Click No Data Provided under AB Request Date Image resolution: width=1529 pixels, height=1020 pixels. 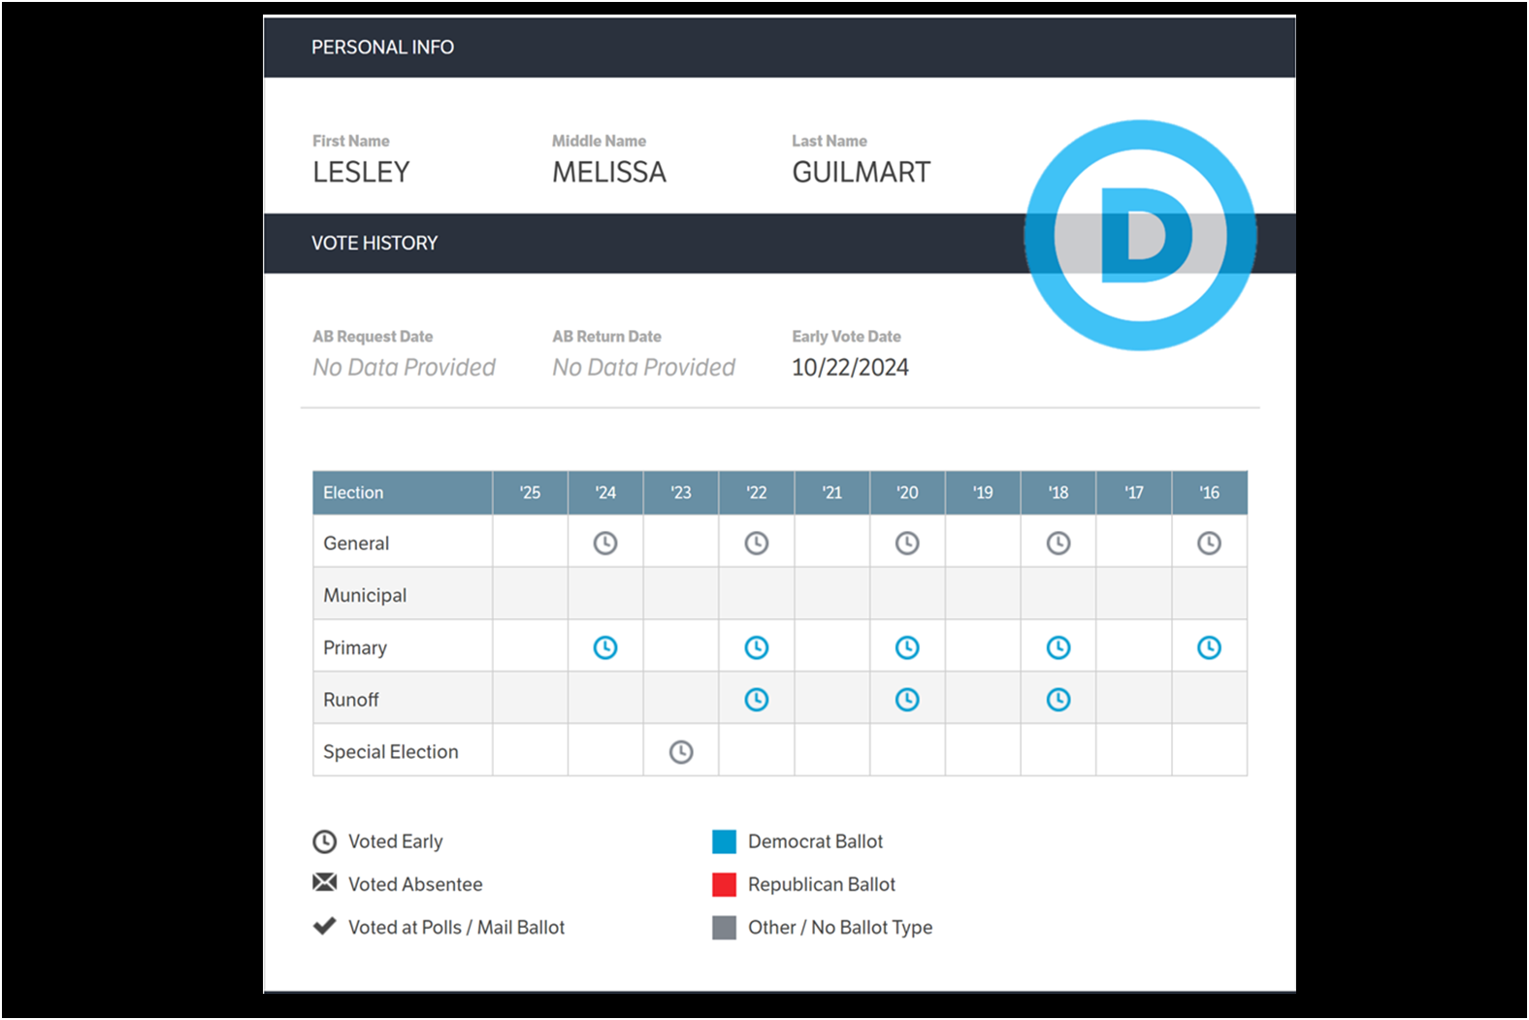pyautogui.click(x=404, y=368)
